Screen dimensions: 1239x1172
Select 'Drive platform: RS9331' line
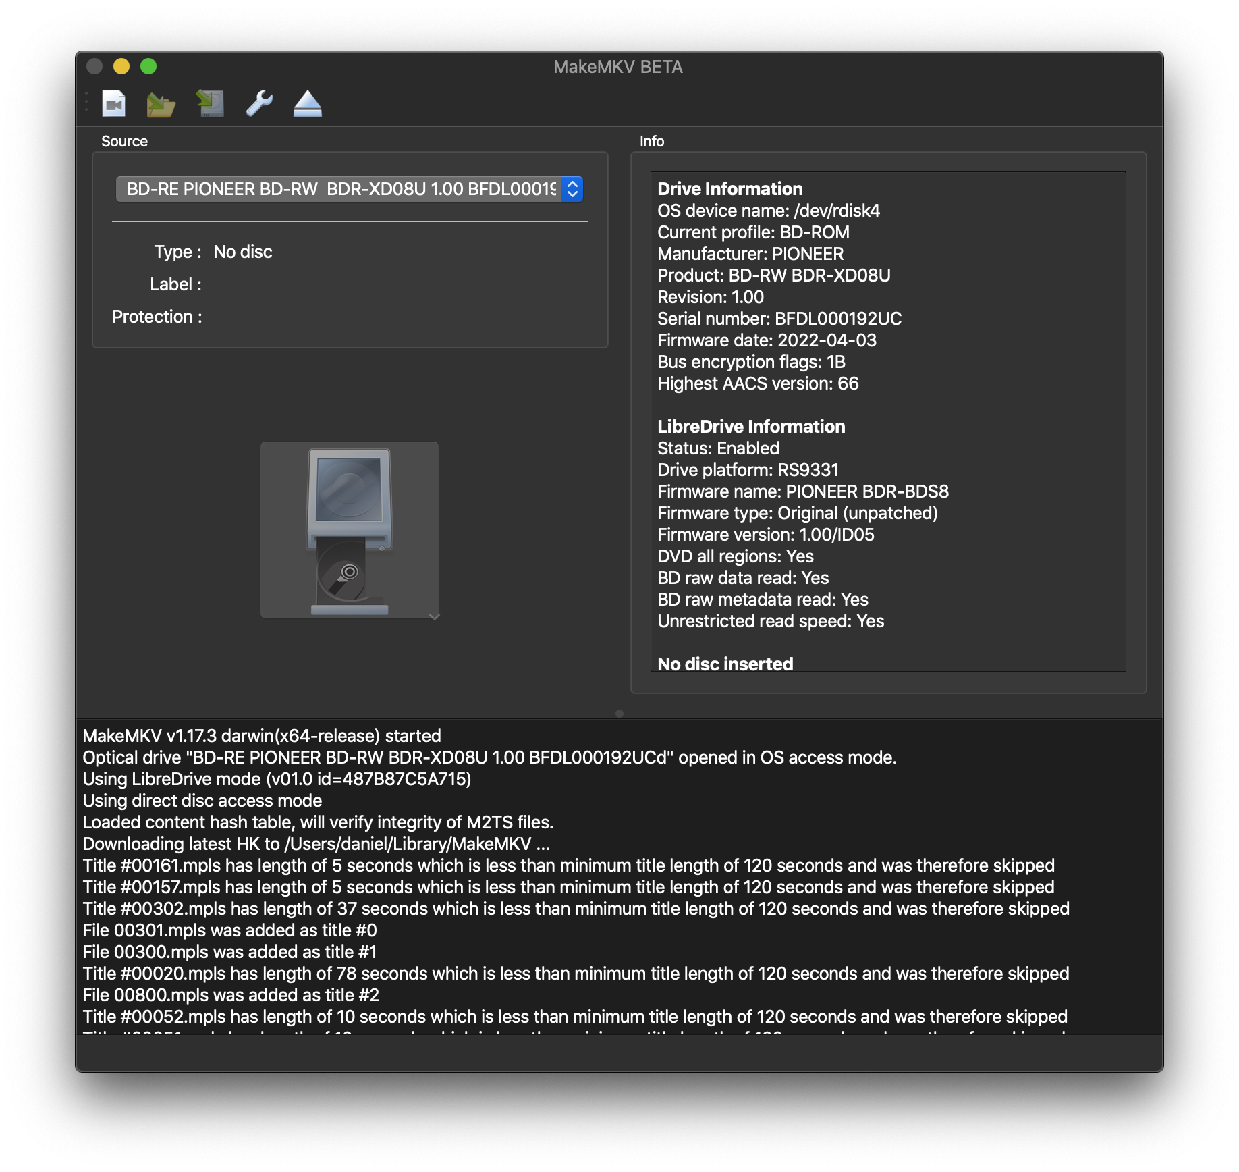tap(748, 470)
